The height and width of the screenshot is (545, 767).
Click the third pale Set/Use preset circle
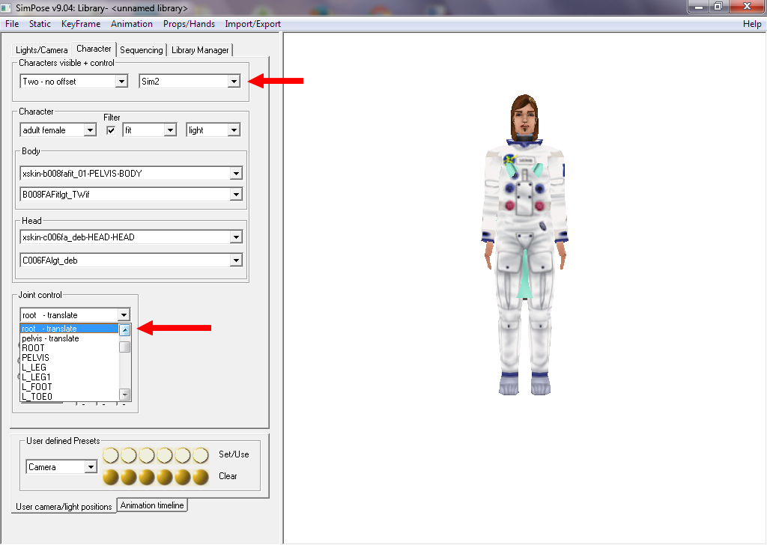[147, 455]
